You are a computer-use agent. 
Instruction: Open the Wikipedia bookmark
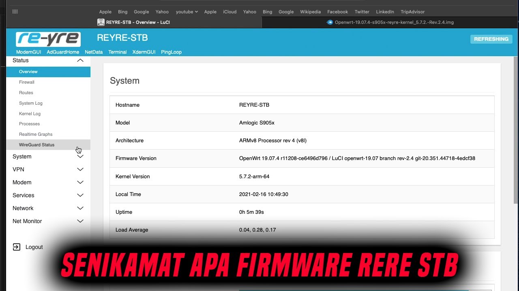pos(311,12)
